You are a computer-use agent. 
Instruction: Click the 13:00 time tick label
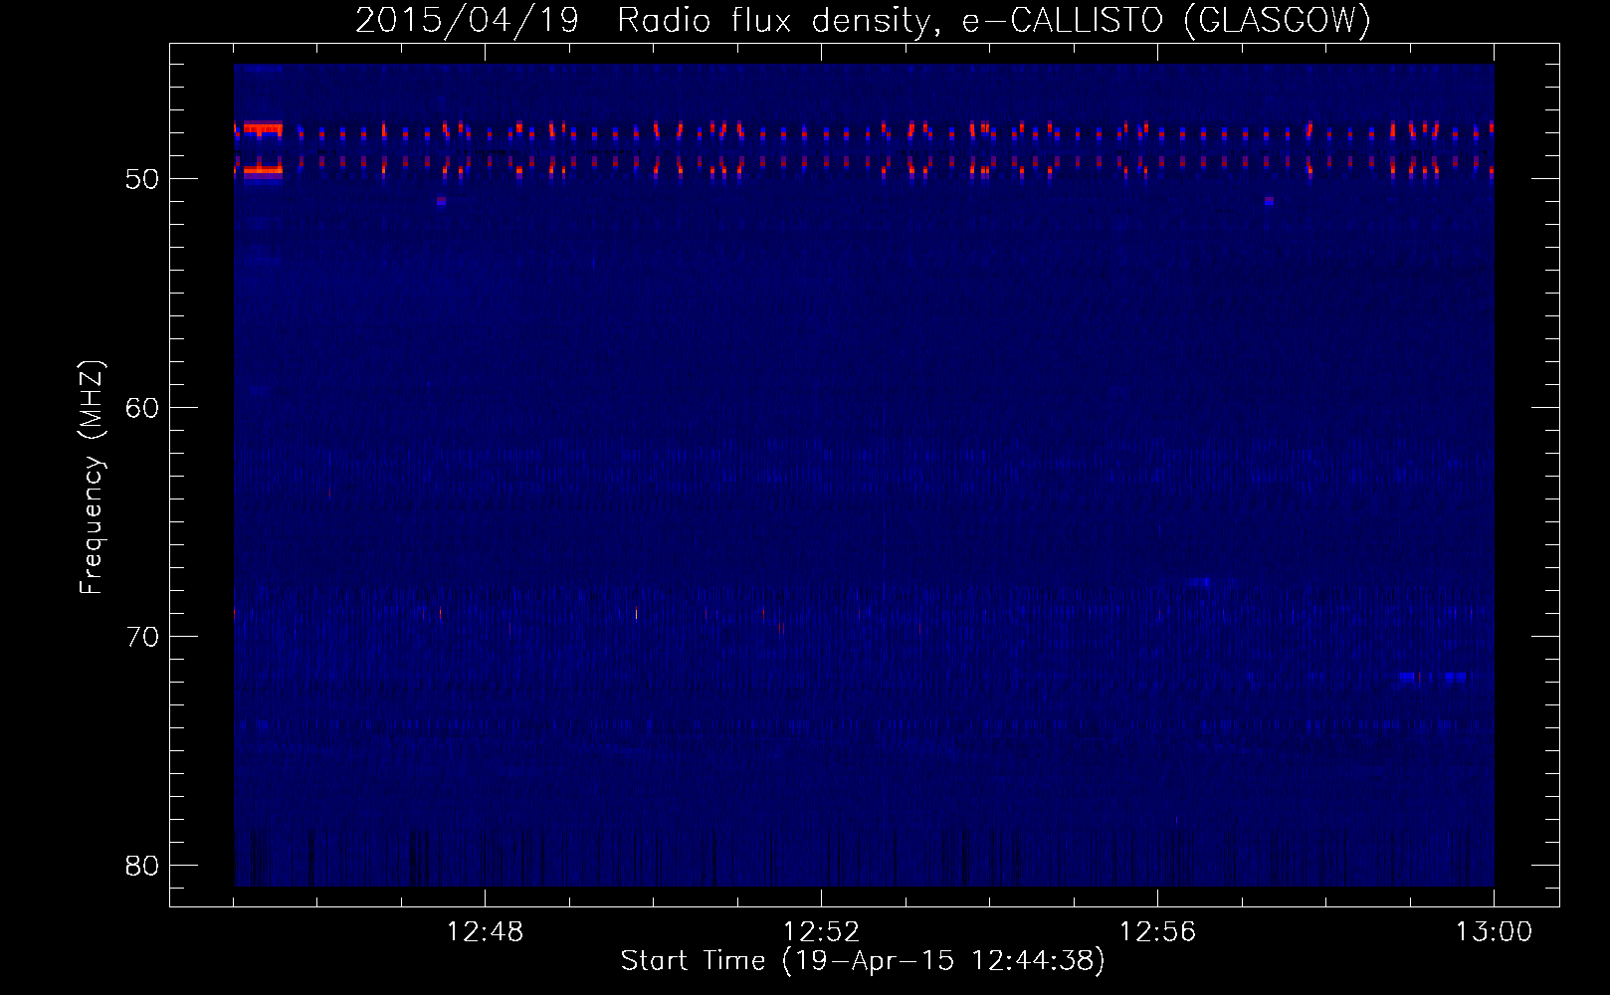point(1494,932)
